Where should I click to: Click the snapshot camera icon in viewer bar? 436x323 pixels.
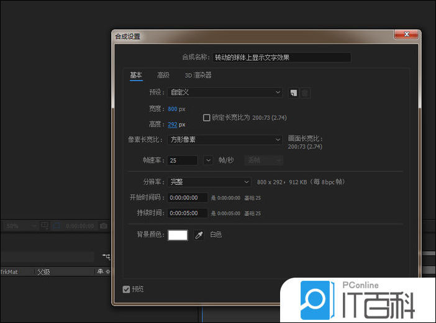pos(104,225)
